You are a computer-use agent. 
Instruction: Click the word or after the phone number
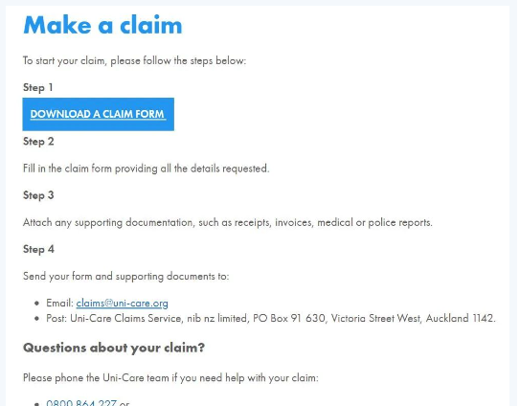coord(124,403)
